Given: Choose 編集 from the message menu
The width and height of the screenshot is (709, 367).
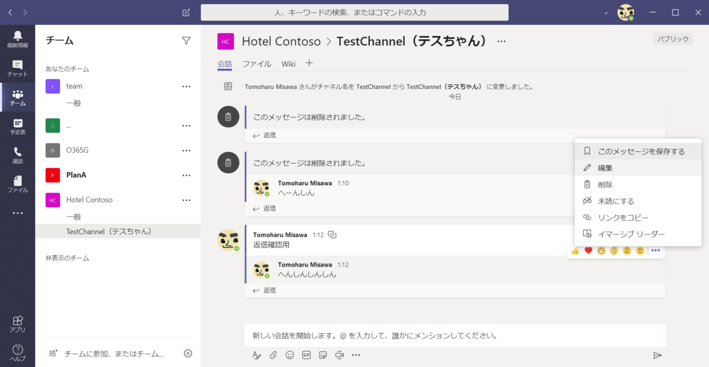Looking at the screenshot, I should pos(638,168).
